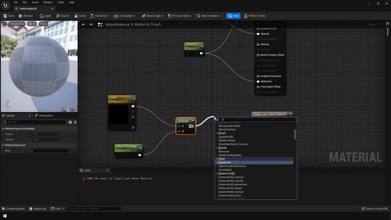
Task: Collapse the Material Expression section
Action: pyautogui.click(x=3, y=145)
